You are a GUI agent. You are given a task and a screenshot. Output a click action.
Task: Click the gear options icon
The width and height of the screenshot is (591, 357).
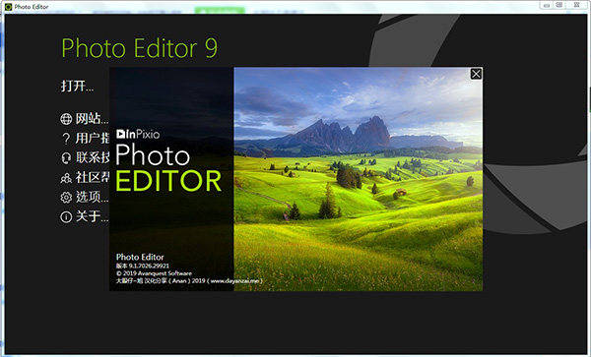66,197
